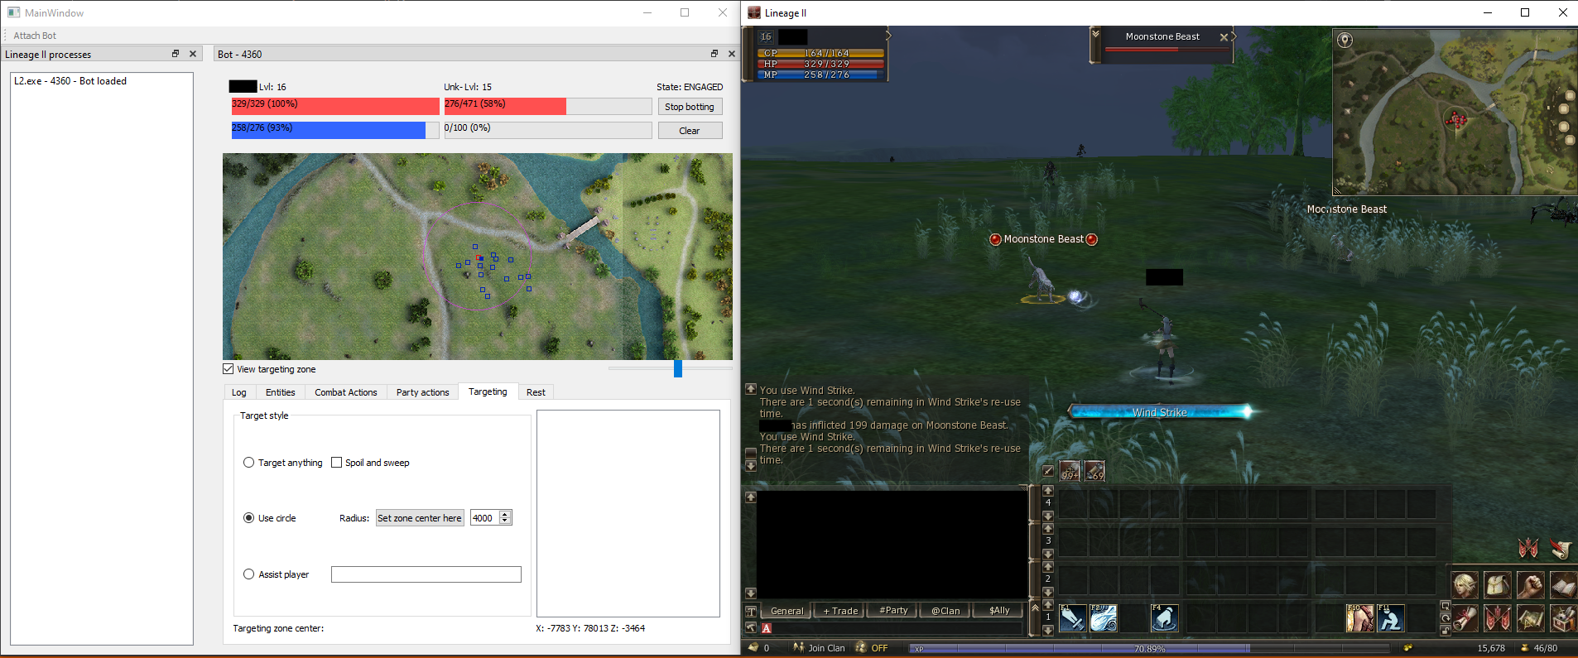The height and width of the screenshot is (658, 1578).
Task: Click the F10 shortcut slot item
Action: point(1359,617)
